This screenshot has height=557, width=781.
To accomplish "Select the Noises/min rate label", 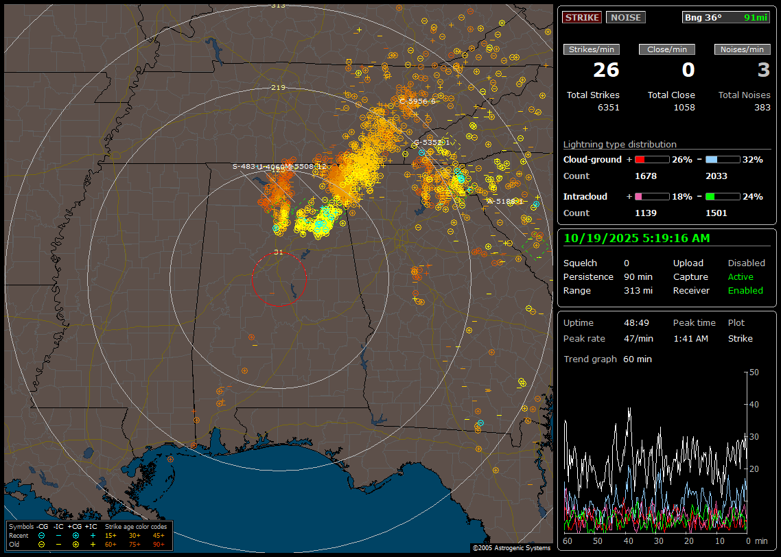I will (x=742, y=49).
